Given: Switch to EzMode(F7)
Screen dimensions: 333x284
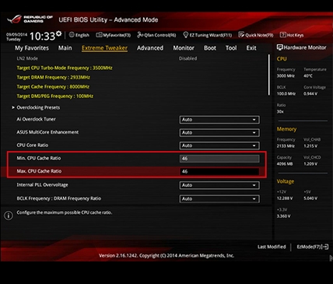Looking at the screenshot, I should pyautogui.click(x=313, y=247).
